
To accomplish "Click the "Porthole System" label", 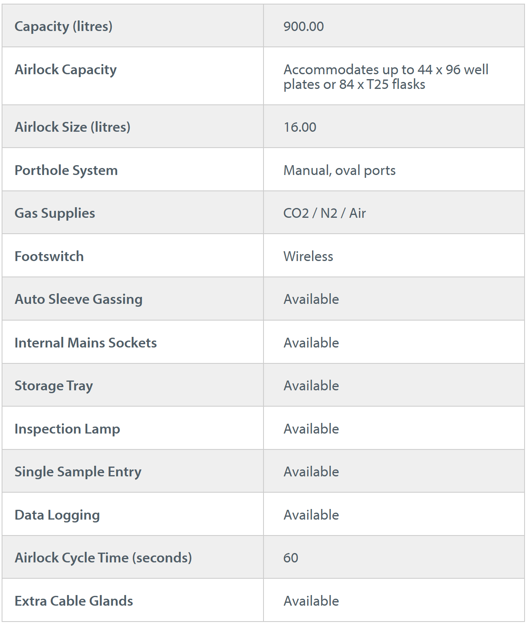I will tap(66, 170).
